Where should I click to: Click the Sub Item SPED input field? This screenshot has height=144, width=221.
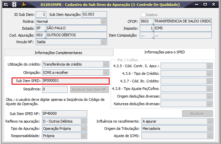[75, 81]
